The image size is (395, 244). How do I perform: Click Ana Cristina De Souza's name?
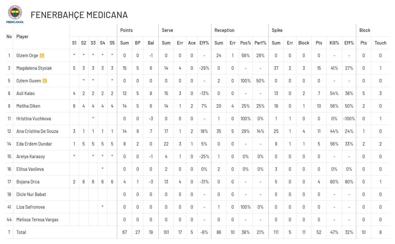coord(37,131)
